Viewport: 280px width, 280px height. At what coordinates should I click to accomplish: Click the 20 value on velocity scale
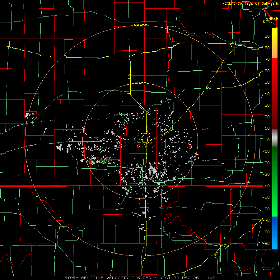(267, 117)
